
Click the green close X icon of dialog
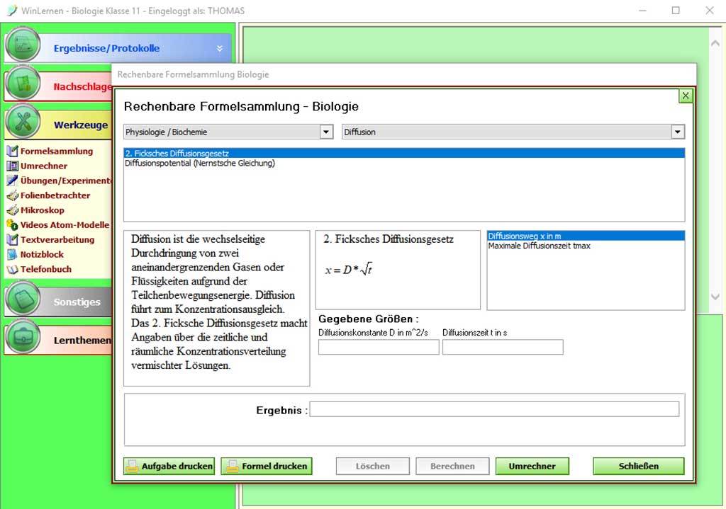[685, 96]
